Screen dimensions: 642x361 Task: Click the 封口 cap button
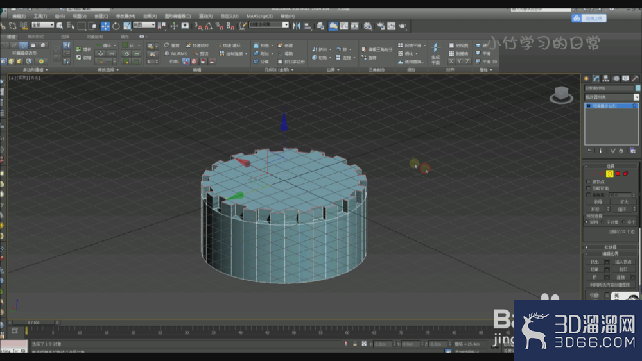click(x=623, y=269)
